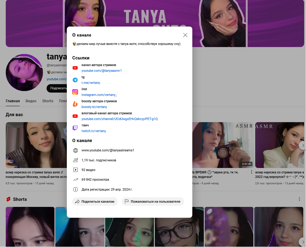The image size is (306, 247).
Task: Click the Instagram icon beside inst link
Action: pos(75,92)
